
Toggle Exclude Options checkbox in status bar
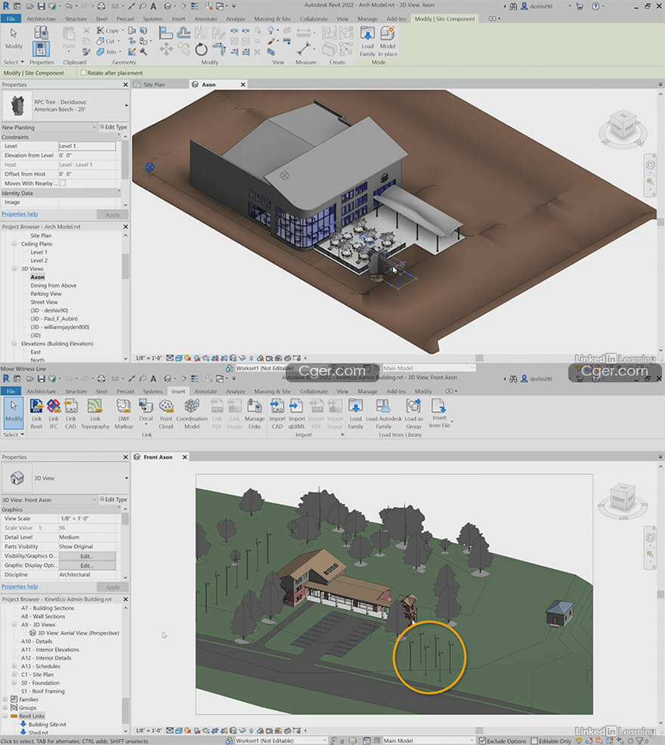pyautogui.click(x=482, y=740)
